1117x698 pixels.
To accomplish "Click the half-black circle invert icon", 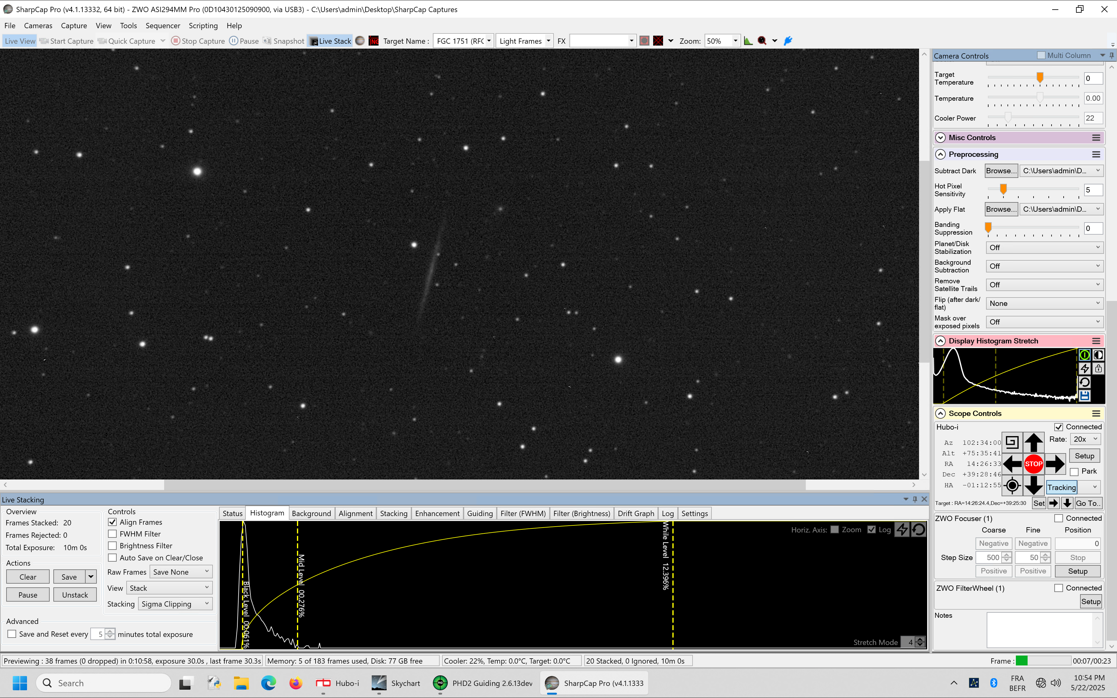I will click(x=1098, y=355).
